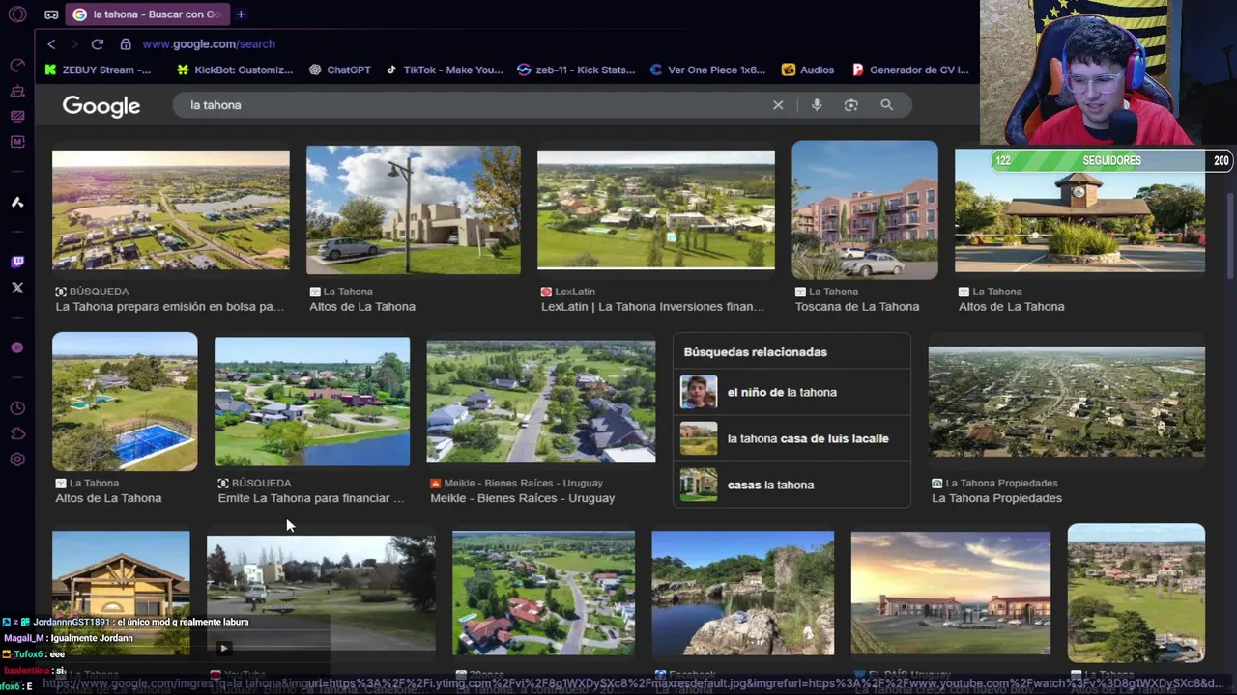
Task: Open the M icon in sidebar
Action: tap(17, 142)
